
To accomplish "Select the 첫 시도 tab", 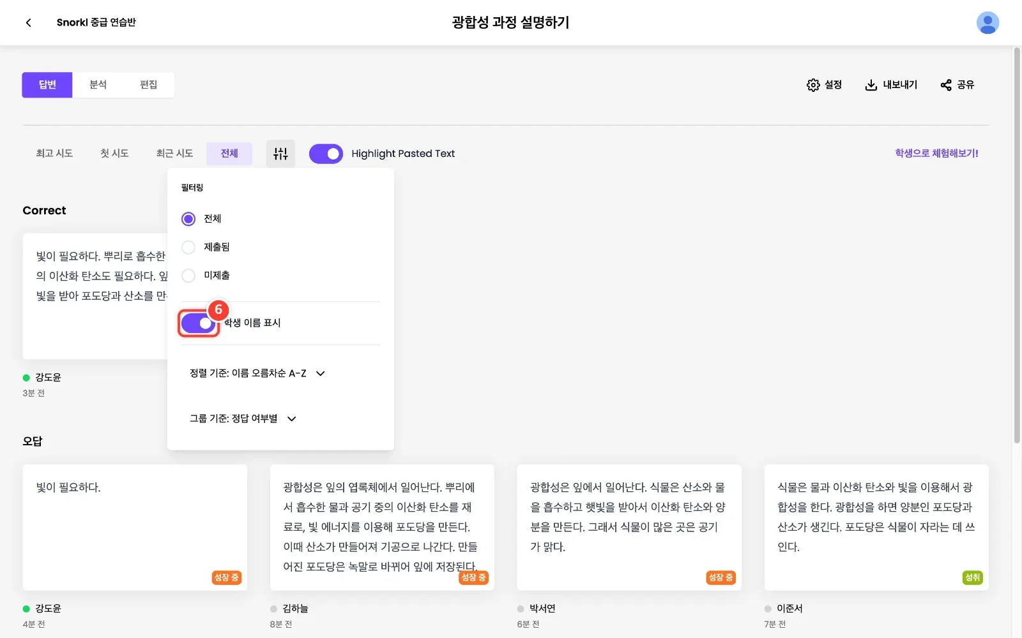I will [x=114, y=154].
